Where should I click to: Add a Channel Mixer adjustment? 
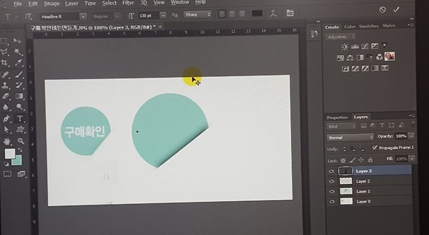click(x=380, y=57)
